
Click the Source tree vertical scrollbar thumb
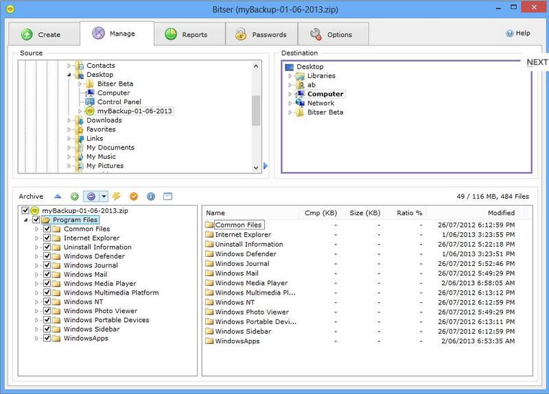(256, 110)
